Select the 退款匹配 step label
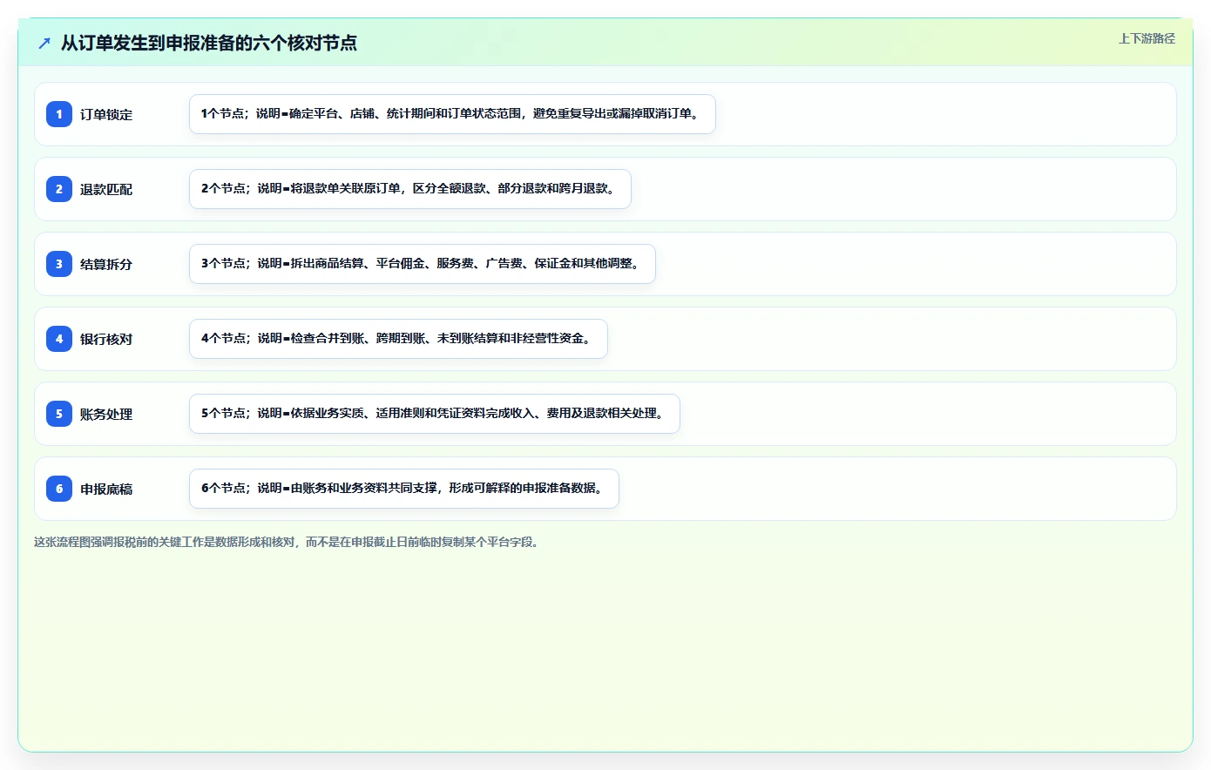Screen dimensions: 1211x770 (106, 190)
